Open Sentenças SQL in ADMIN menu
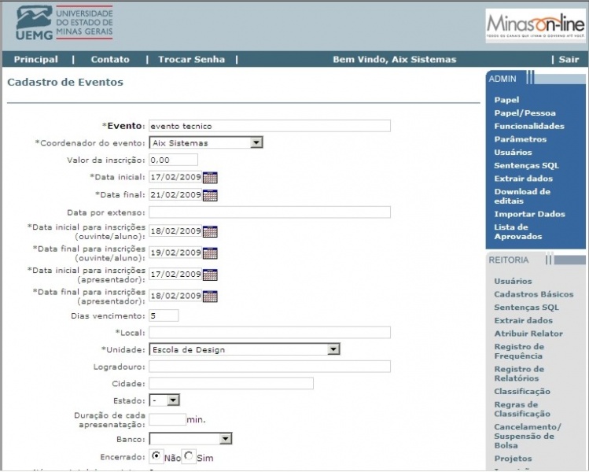The width and height of the screenshot is (589, 472). (x=527, y=165)
